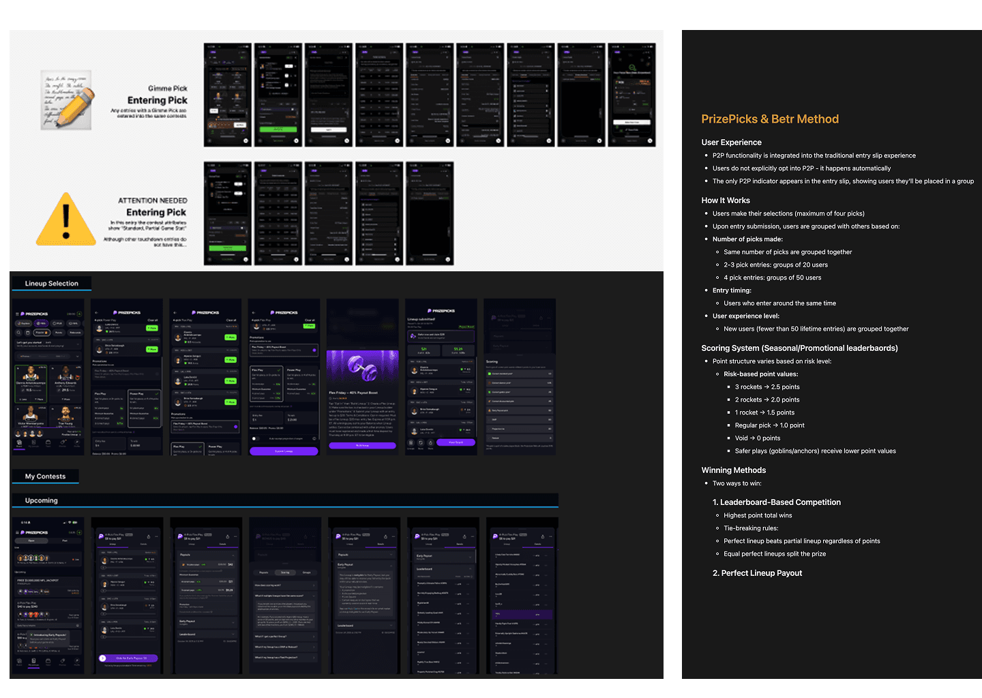Choose the Power Play card on the 4-pick Power Play screen
Image resolution: width=982 pixels, height=698 pixels.
144,409
